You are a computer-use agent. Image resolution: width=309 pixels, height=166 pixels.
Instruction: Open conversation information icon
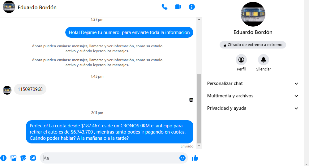(192, 7)
